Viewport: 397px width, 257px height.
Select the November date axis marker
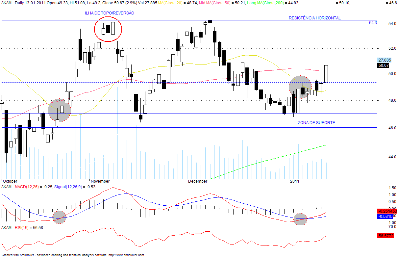pyautogui.click(x=100, y=181)
